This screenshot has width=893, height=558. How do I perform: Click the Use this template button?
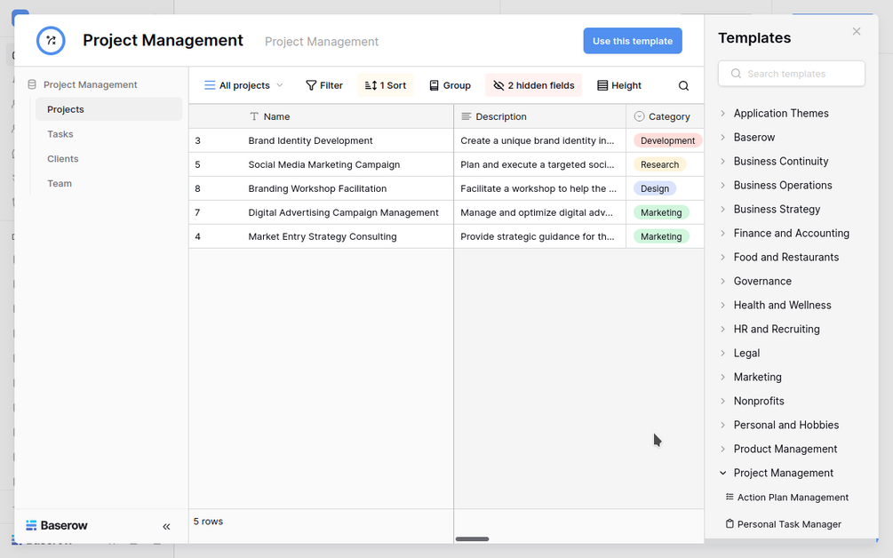coord(632,40)
